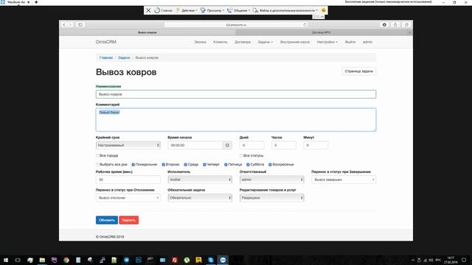Open Файлы и дополнительные возможности menu
Image resolution: width=472 pixels, height=265 pixels.
(x=285, y=10)
